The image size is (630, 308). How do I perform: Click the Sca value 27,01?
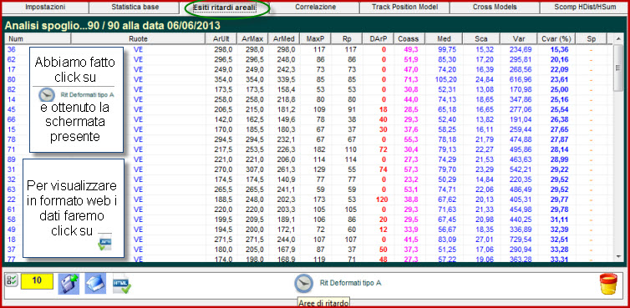point(484,240)
